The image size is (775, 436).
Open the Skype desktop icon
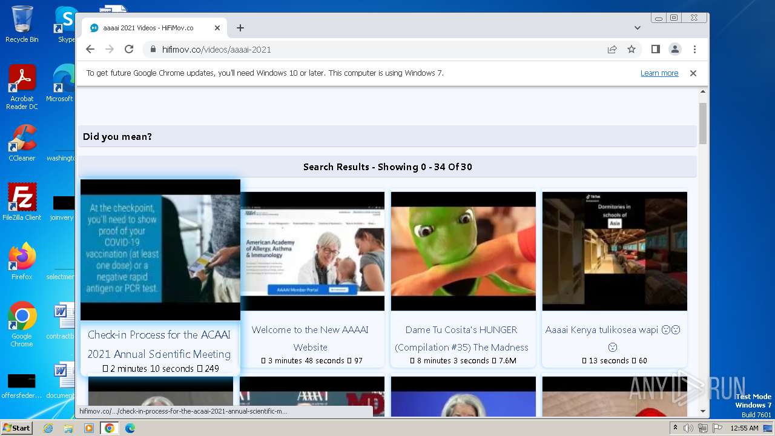65,24
